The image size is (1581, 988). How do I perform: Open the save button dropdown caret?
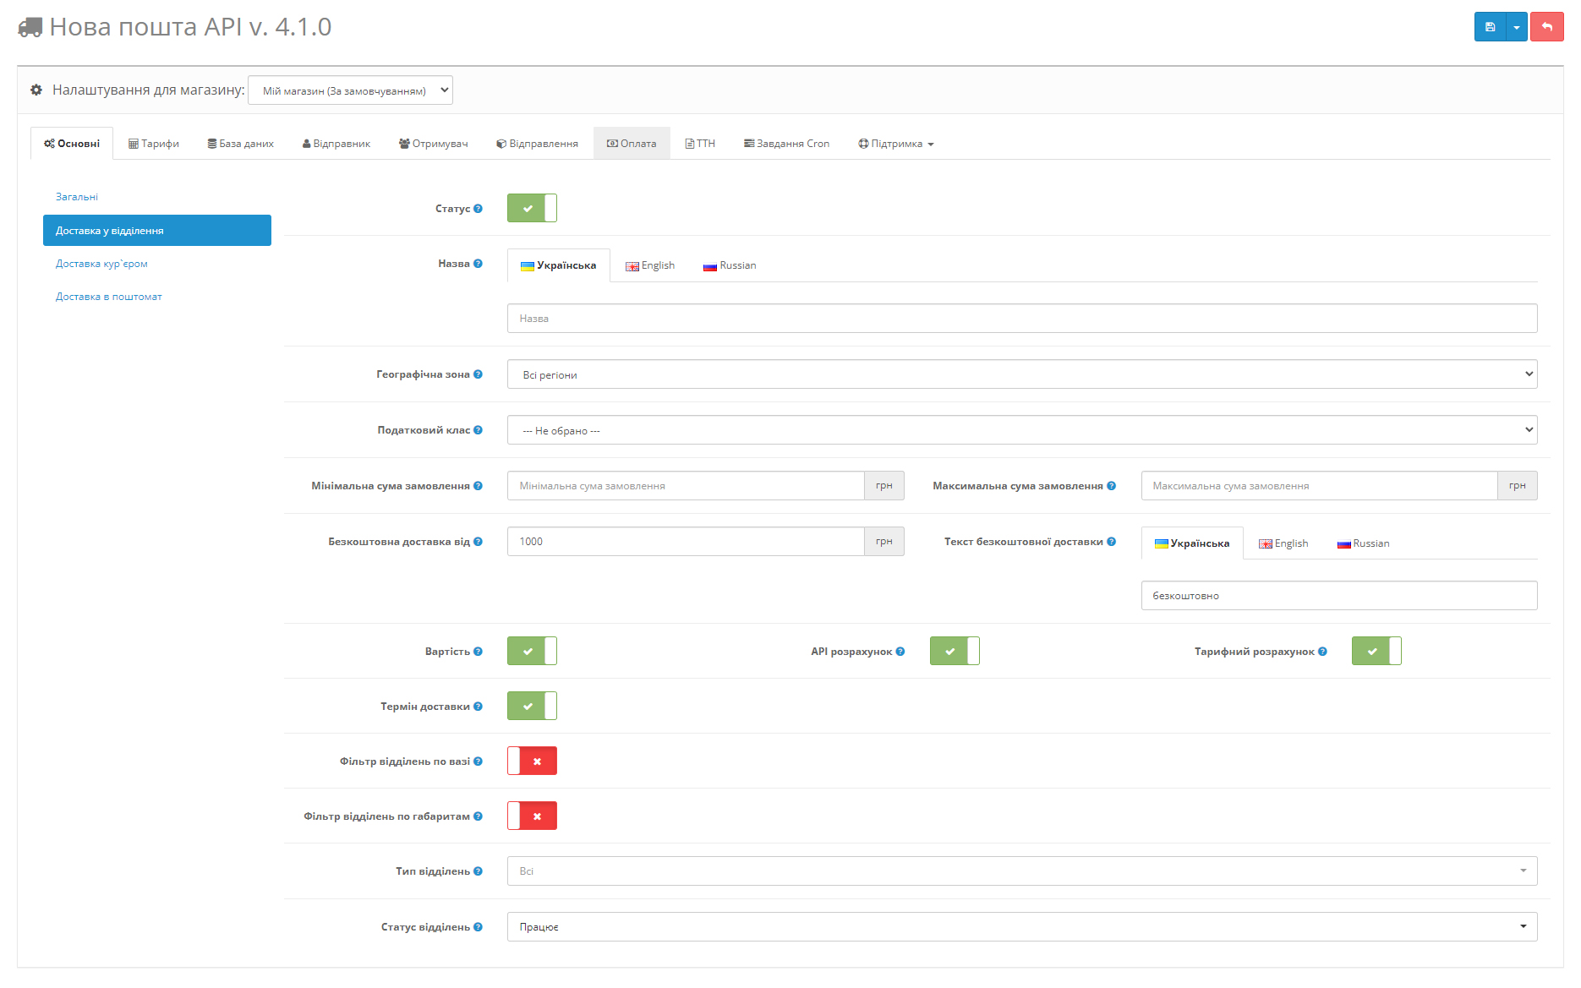click(1517, 27)
